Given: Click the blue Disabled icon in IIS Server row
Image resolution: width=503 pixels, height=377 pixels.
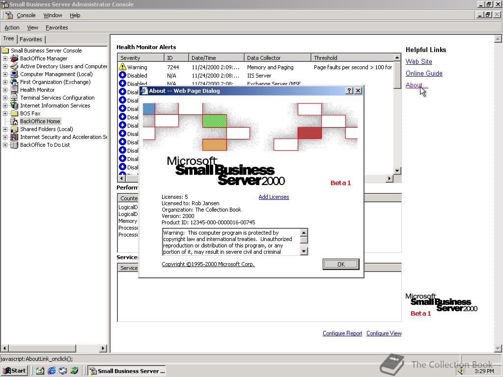Looking at the screenshot, I should 122,75.
